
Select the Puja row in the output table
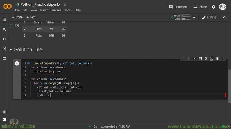click(x=44, y=36)
